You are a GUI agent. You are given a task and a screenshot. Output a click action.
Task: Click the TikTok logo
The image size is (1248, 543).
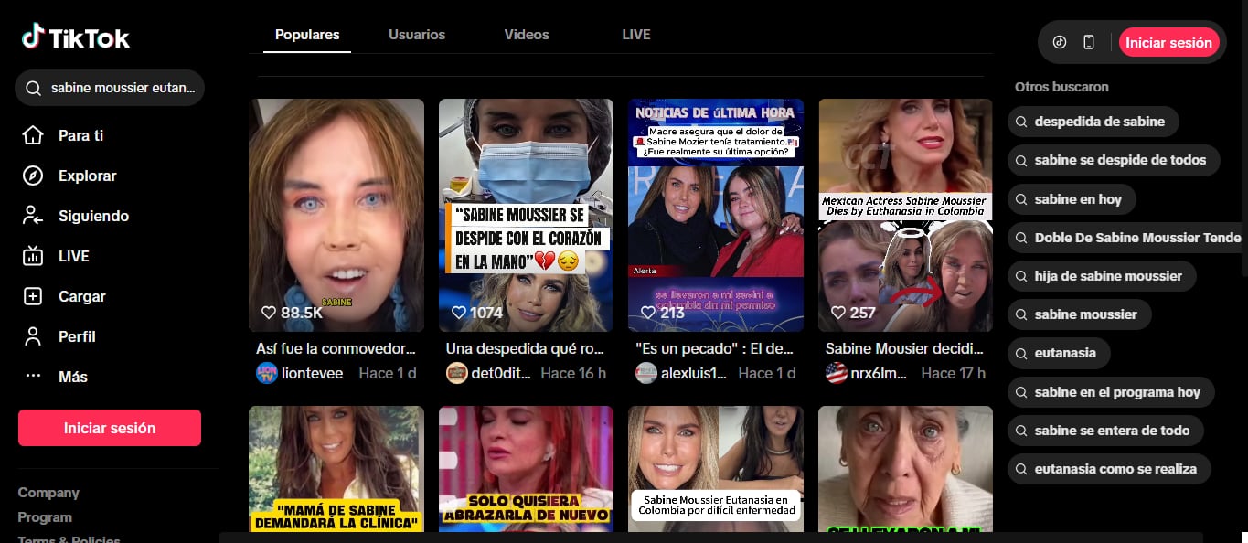click(x=75, y=37)
